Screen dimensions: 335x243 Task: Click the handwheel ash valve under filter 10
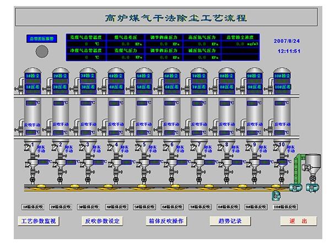pyautogui.click(x=282, y=179)
